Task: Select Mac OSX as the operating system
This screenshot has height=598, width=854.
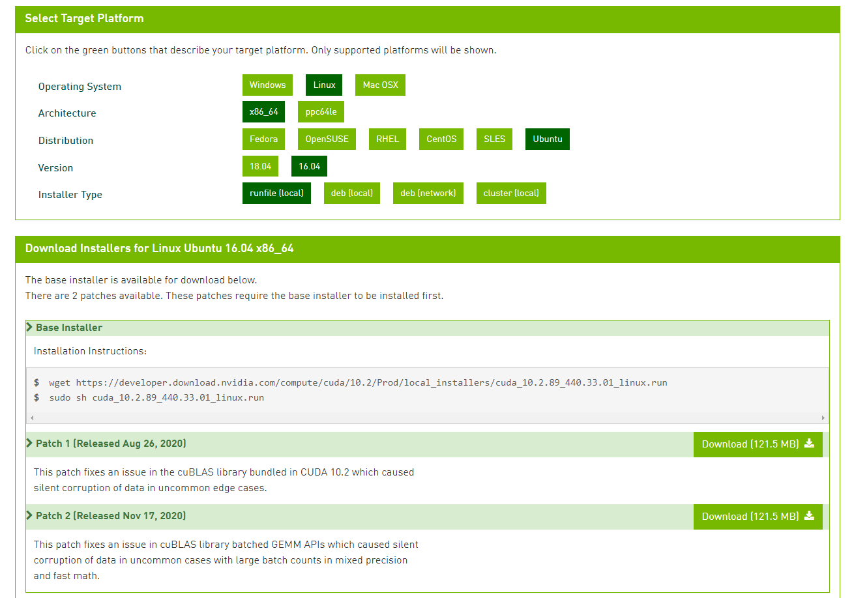Action: (380, 85)
